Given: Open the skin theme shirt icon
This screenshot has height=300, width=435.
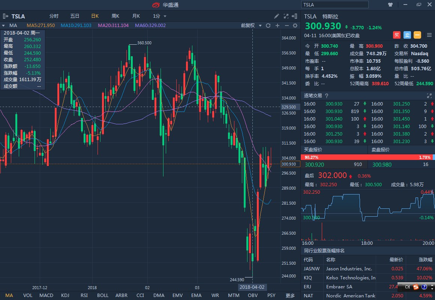Looking at the screenshot, I should [x=390, y=5].
